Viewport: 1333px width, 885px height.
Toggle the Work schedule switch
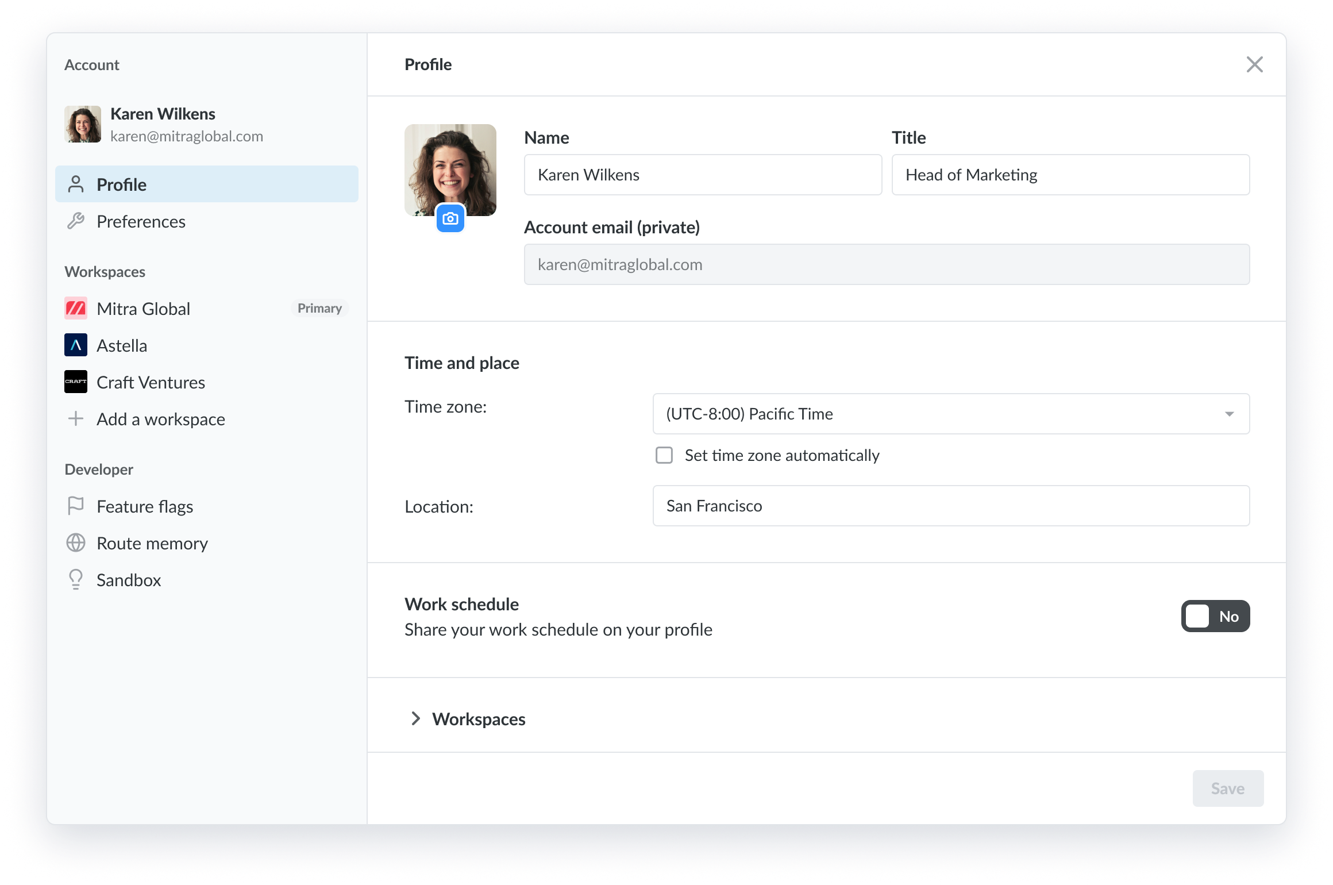[1215, 617]
